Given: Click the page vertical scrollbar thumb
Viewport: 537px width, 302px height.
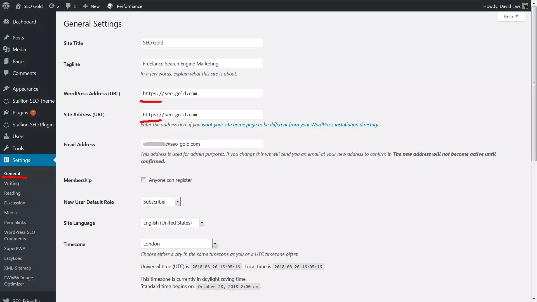Looking at the screenshot, I should (534, 84).
